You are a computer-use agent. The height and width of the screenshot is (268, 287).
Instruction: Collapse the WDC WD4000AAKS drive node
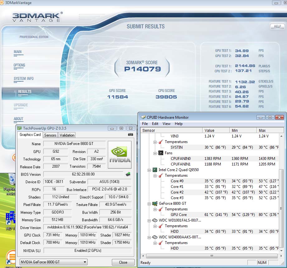(149, 237)
